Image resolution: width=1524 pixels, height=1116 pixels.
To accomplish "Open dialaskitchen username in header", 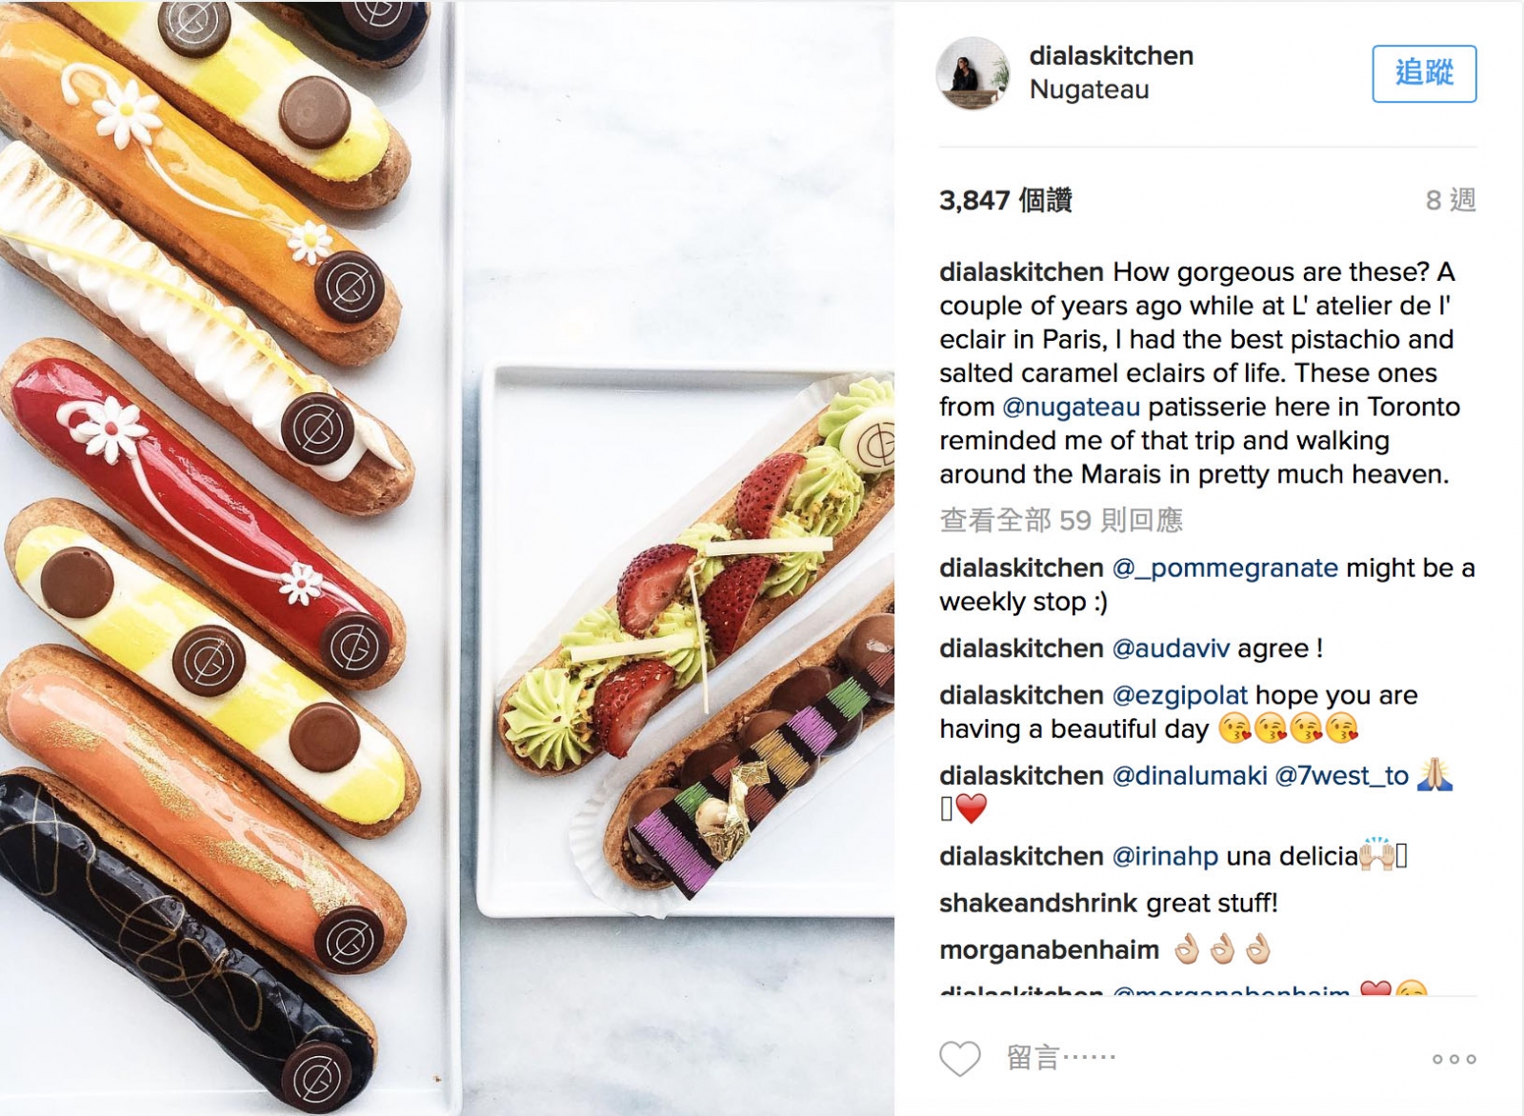I will point(1111,55).
